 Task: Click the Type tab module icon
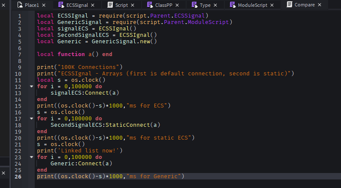(194, 5)
